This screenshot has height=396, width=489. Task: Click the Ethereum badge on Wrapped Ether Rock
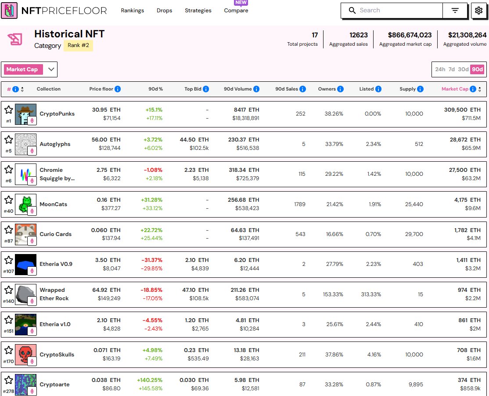(x=32, y=301)
